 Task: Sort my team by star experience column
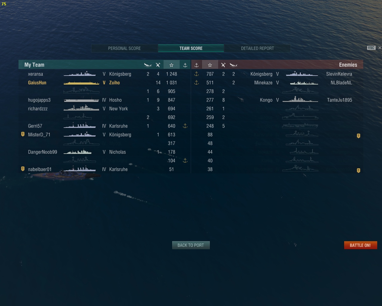pos(171,65)
